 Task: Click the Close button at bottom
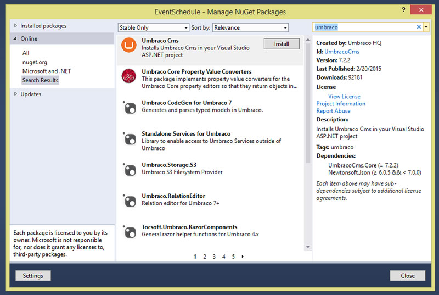tap(408, 276)
